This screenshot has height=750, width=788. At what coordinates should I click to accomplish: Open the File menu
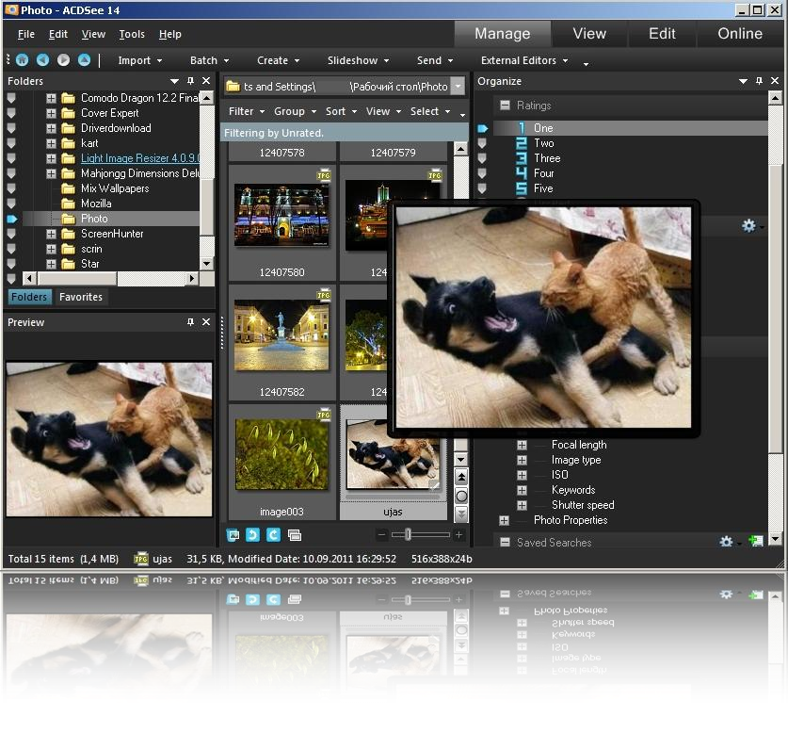[x=25, y=34]
